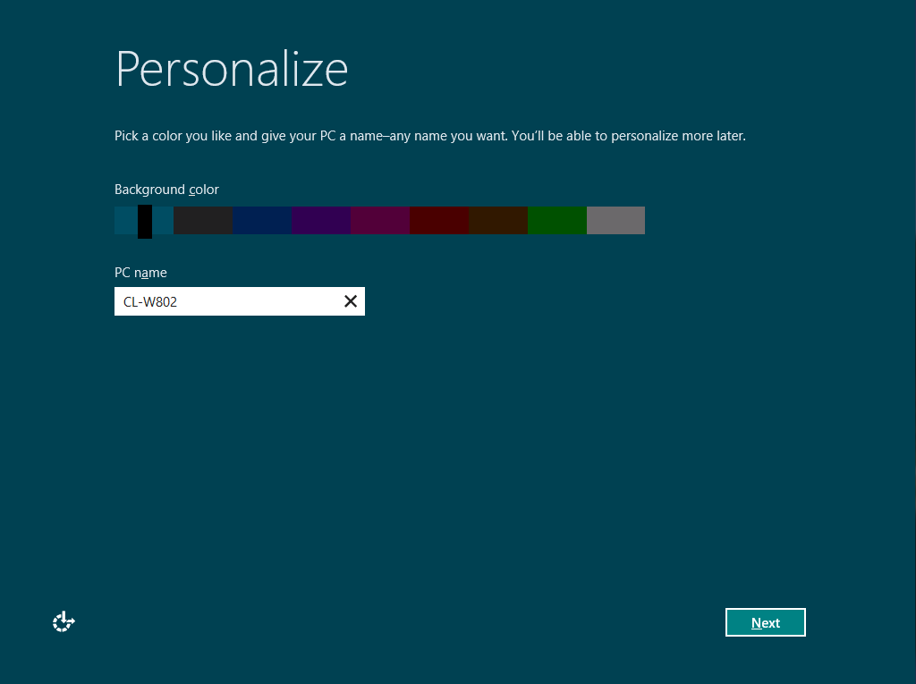Click the "Personalize" page title
Image resolution: width=916 pixels, height=684 pixels.
232,69
